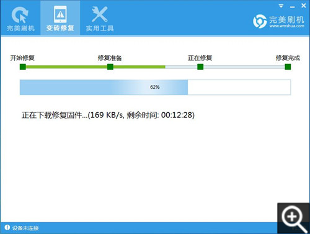Click the 修复准备 step label

pyautogui.click(x=110, y=58)
